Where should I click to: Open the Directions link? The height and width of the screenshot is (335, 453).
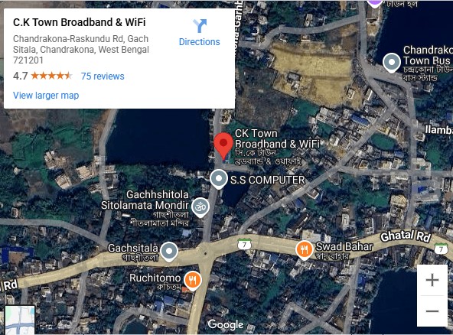coord(200,42)
